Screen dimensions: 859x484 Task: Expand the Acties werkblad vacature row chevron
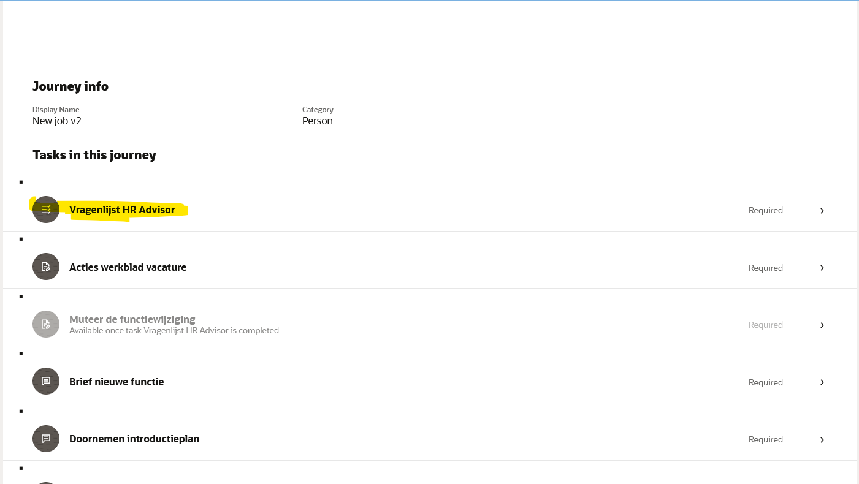tap(822, 268)
